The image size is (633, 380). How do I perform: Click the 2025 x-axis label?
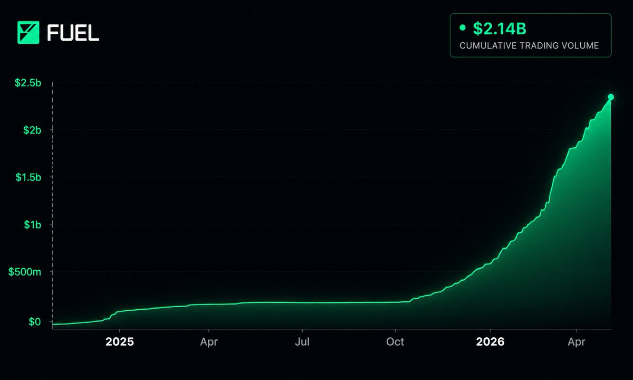coord(120,341)
